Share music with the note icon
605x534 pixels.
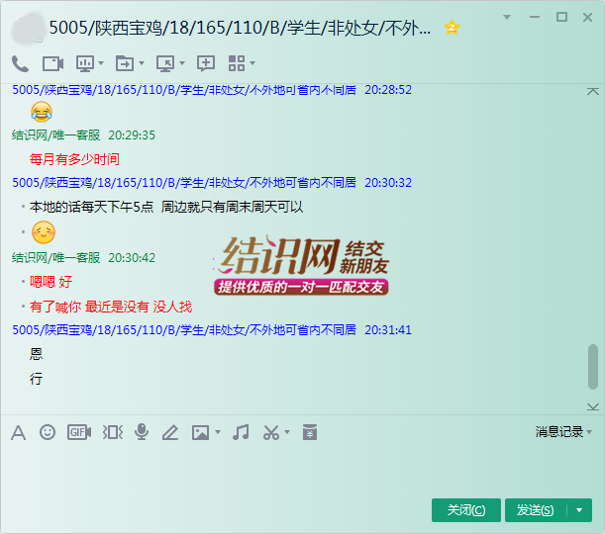point(241,432)
